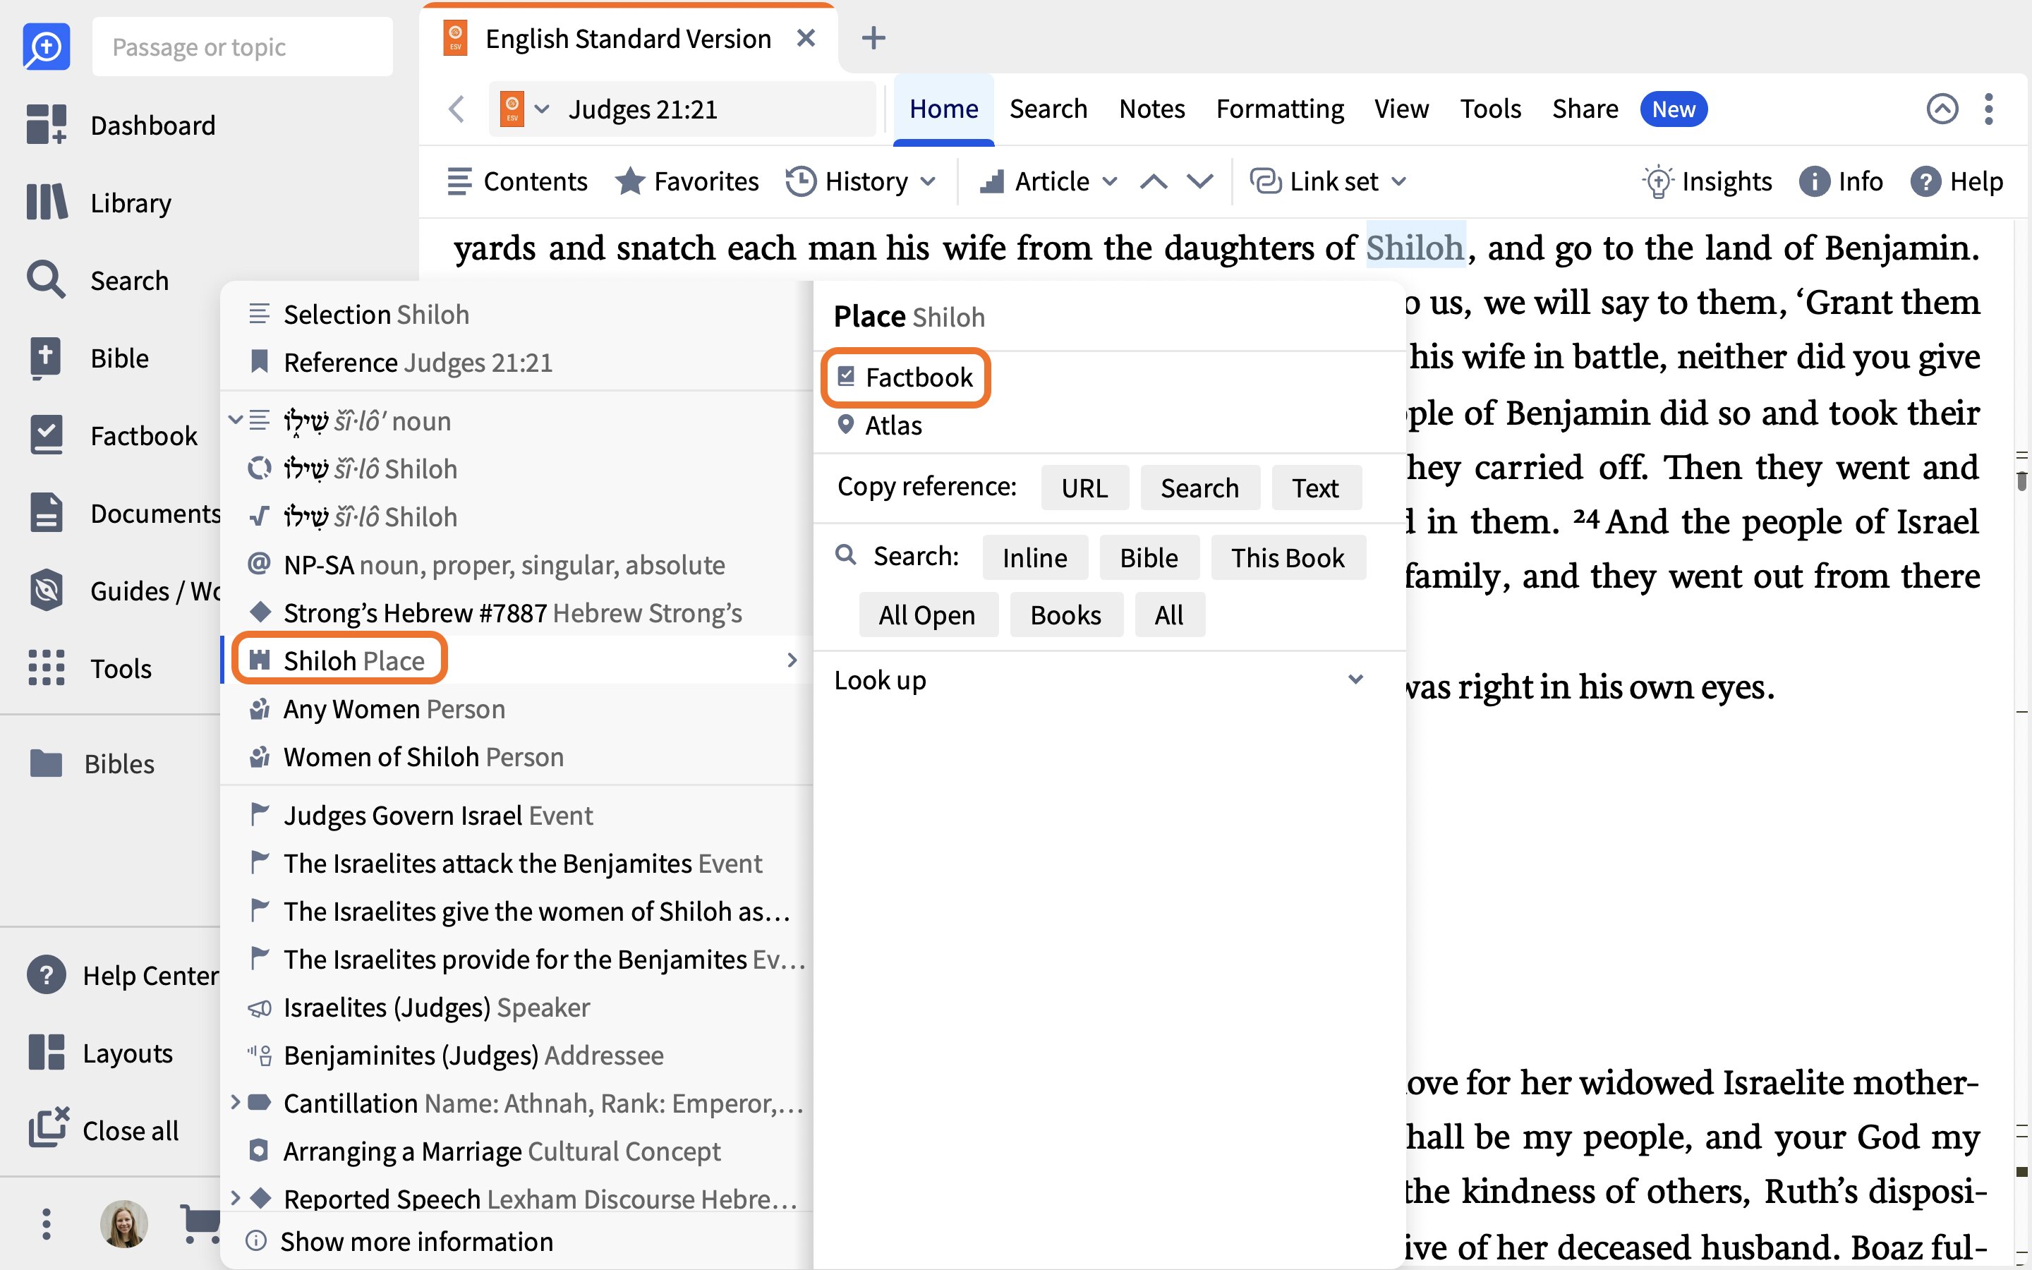The height and width of the screenshot is (1270, 2032).
Task: Open the Help button in toolbar
Action: (1957, 181)
